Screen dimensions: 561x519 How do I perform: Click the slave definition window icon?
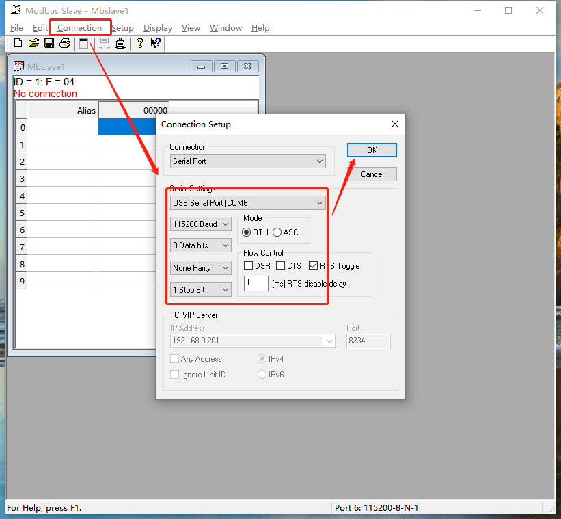[84, 44]
